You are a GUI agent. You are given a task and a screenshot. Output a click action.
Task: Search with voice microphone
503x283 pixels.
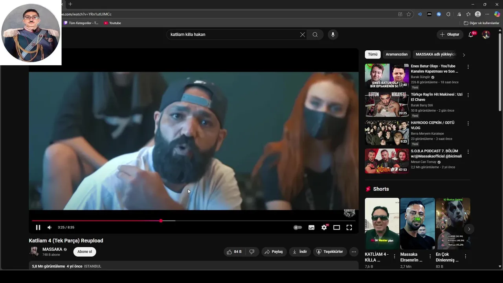point(333,35)
